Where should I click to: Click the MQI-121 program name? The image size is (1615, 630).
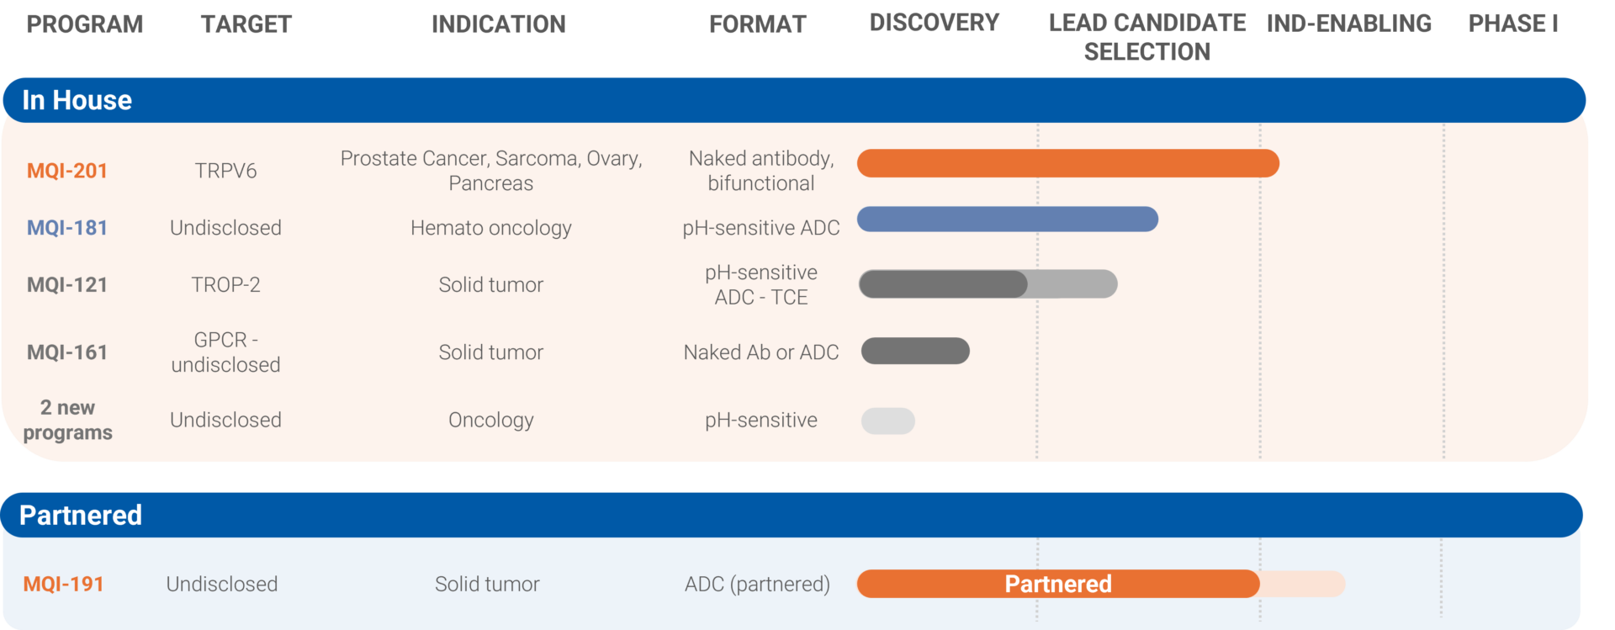tap(67, 285)
